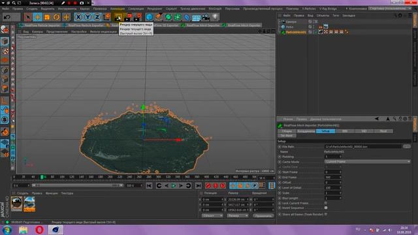Enable Invert Sequence checkbox
418x235 pixels.
[x=325, y=208]
